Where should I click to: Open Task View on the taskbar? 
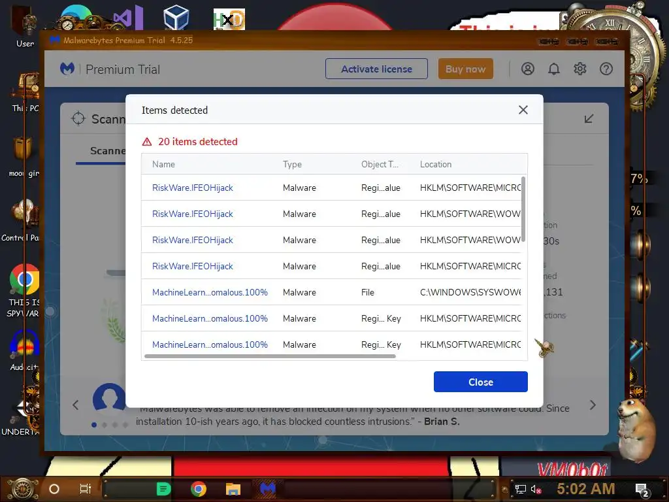(x=86, y=489)
